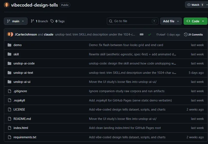Click the folder icon for unslop-ai-code
208x144 pixels.
9,63
